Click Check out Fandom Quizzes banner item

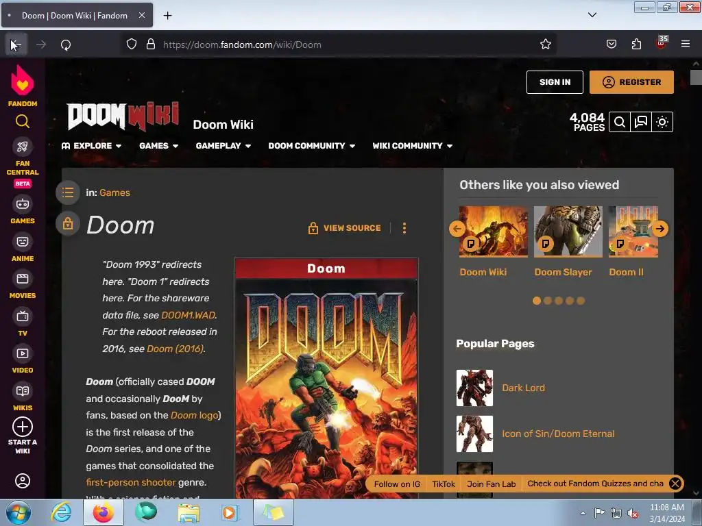(596, 484)
